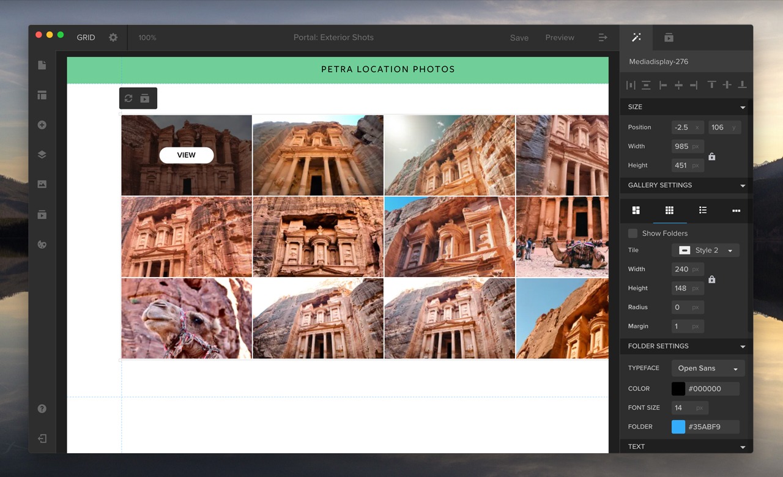Switch to the list gallery layout tab
This screenshot has width=783, height=477.
click(703, 210)
